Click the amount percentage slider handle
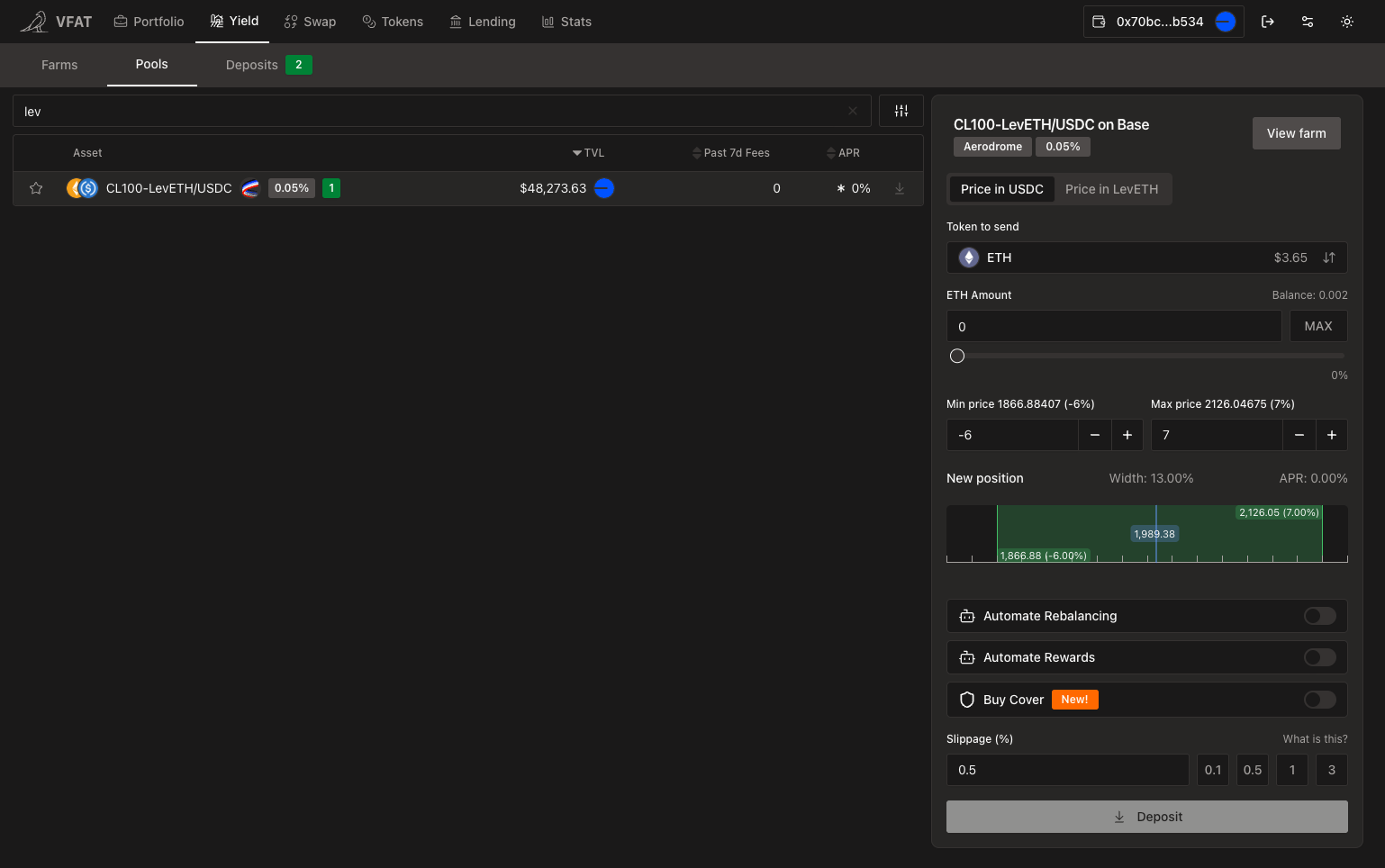 (x=957, y=356)
